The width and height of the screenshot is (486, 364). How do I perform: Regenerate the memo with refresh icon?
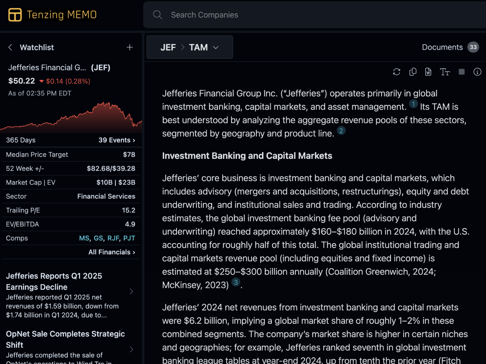(x=397, y=72)
